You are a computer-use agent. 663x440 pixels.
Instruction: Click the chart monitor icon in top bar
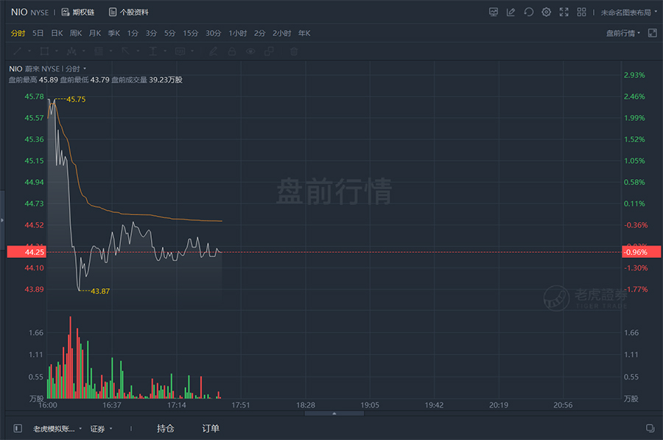(494, 13)
